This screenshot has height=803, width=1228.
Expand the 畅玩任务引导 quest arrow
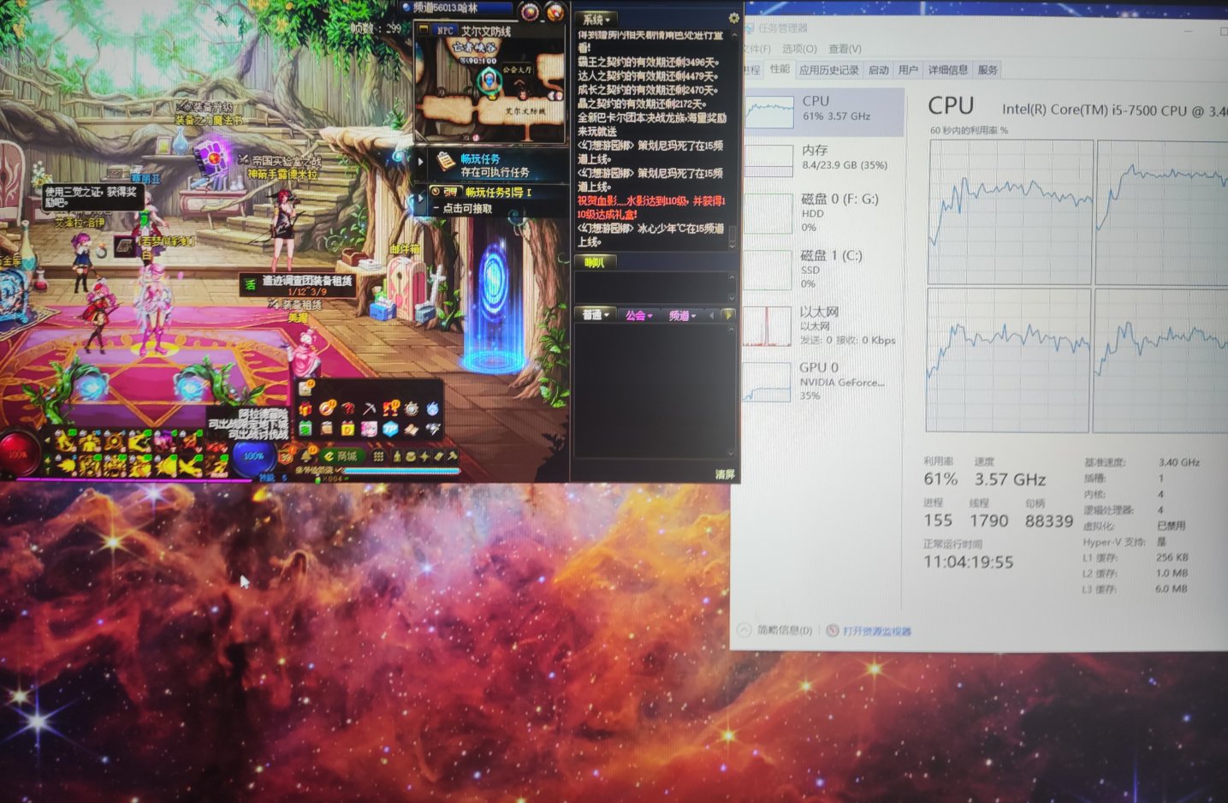pos(420,198)
